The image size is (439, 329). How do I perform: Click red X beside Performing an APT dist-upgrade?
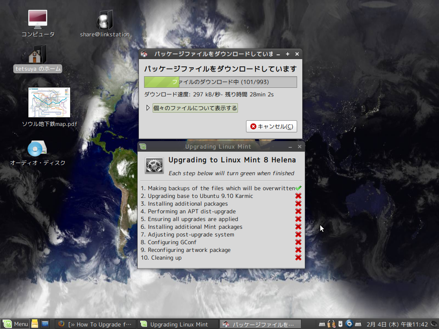coord(298,211)
